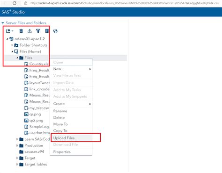Select the link_qrcode file
222x173 pixels.
click(x=37, y=89)
